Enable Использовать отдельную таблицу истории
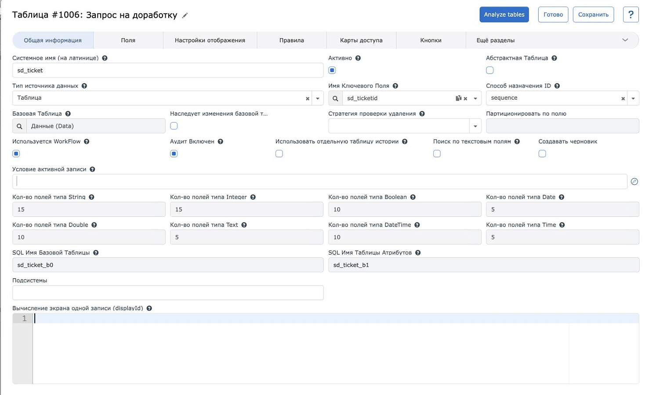Viewport: 649px width, 395px height. 279,154
